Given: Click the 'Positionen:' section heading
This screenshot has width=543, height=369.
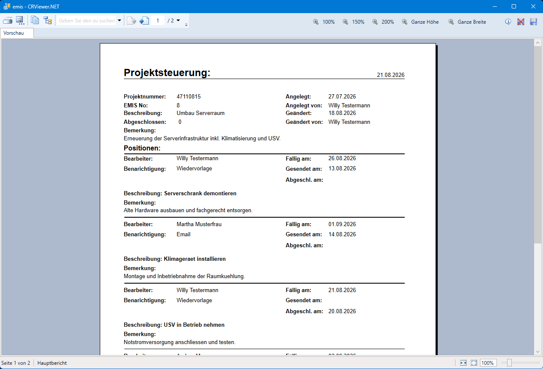Looking at the screenshot, I should tap(142, 148).
